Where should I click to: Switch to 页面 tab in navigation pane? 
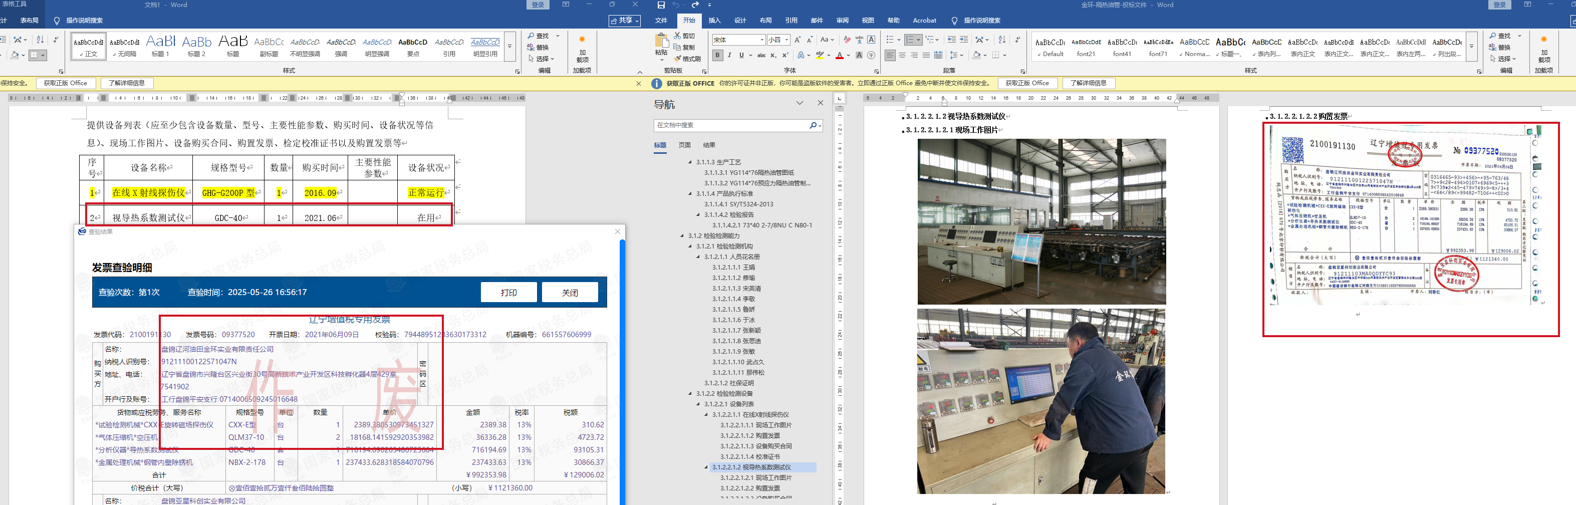[x=684, y=145]
